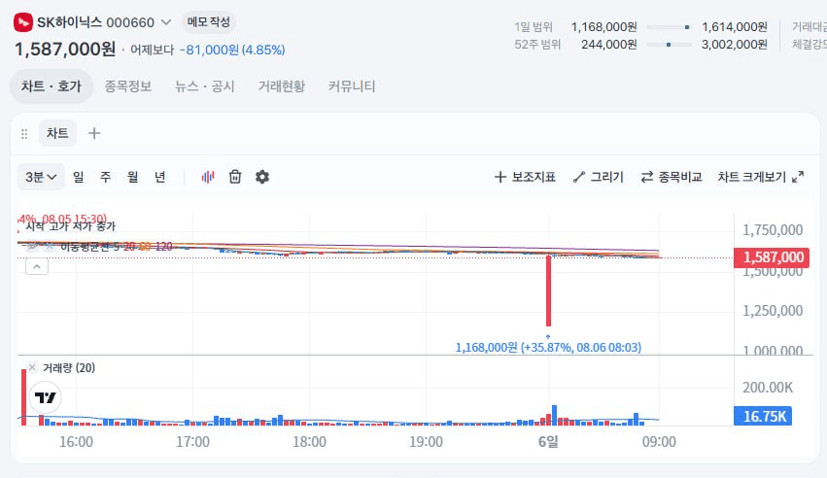Click the 1,168,000원 low price annotation
The width and height of the screenshot is (827, 478).
tap(548, 347)
